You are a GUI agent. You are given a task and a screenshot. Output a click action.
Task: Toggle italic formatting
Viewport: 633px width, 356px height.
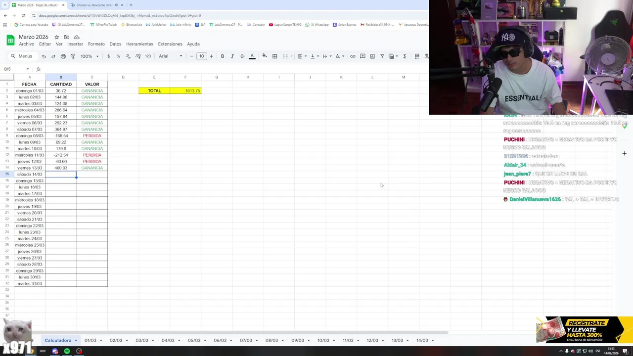(x=232, y=56)
